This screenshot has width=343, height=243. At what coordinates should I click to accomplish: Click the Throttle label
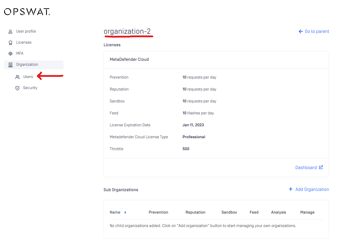116,149
